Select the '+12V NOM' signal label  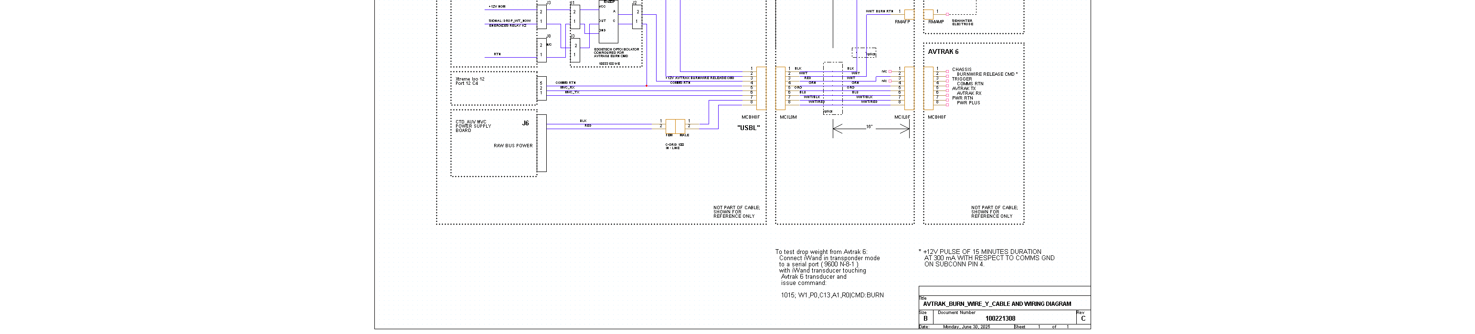click(497, 7)
